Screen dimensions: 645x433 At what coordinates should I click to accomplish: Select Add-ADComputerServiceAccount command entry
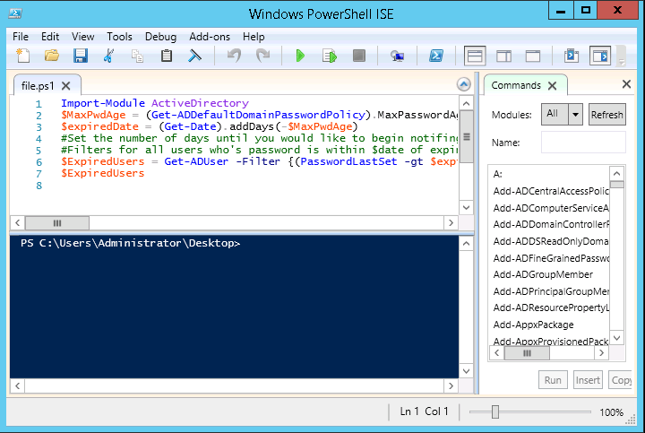point(551,208)
